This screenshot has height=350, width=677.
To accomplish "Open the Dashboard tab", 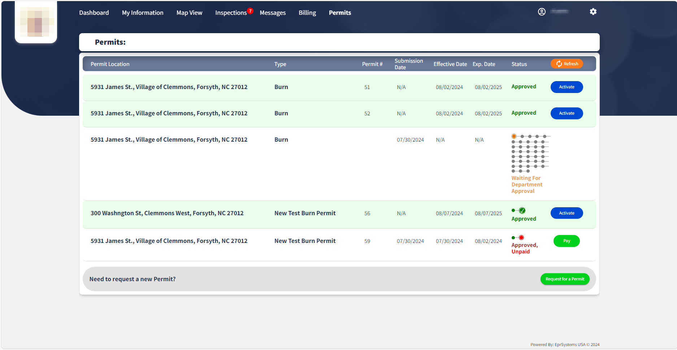I will (x=94, y=13).
